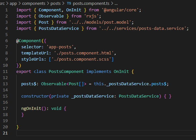Click the styleUrls property name

32,59
